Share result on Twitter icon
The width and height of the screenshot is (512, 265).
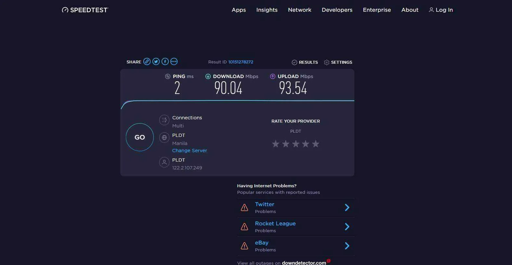(156, 61)
